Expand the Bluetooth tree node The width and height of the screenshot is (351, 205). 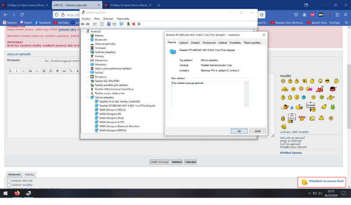pyautogui.click(x=88, y=40)
